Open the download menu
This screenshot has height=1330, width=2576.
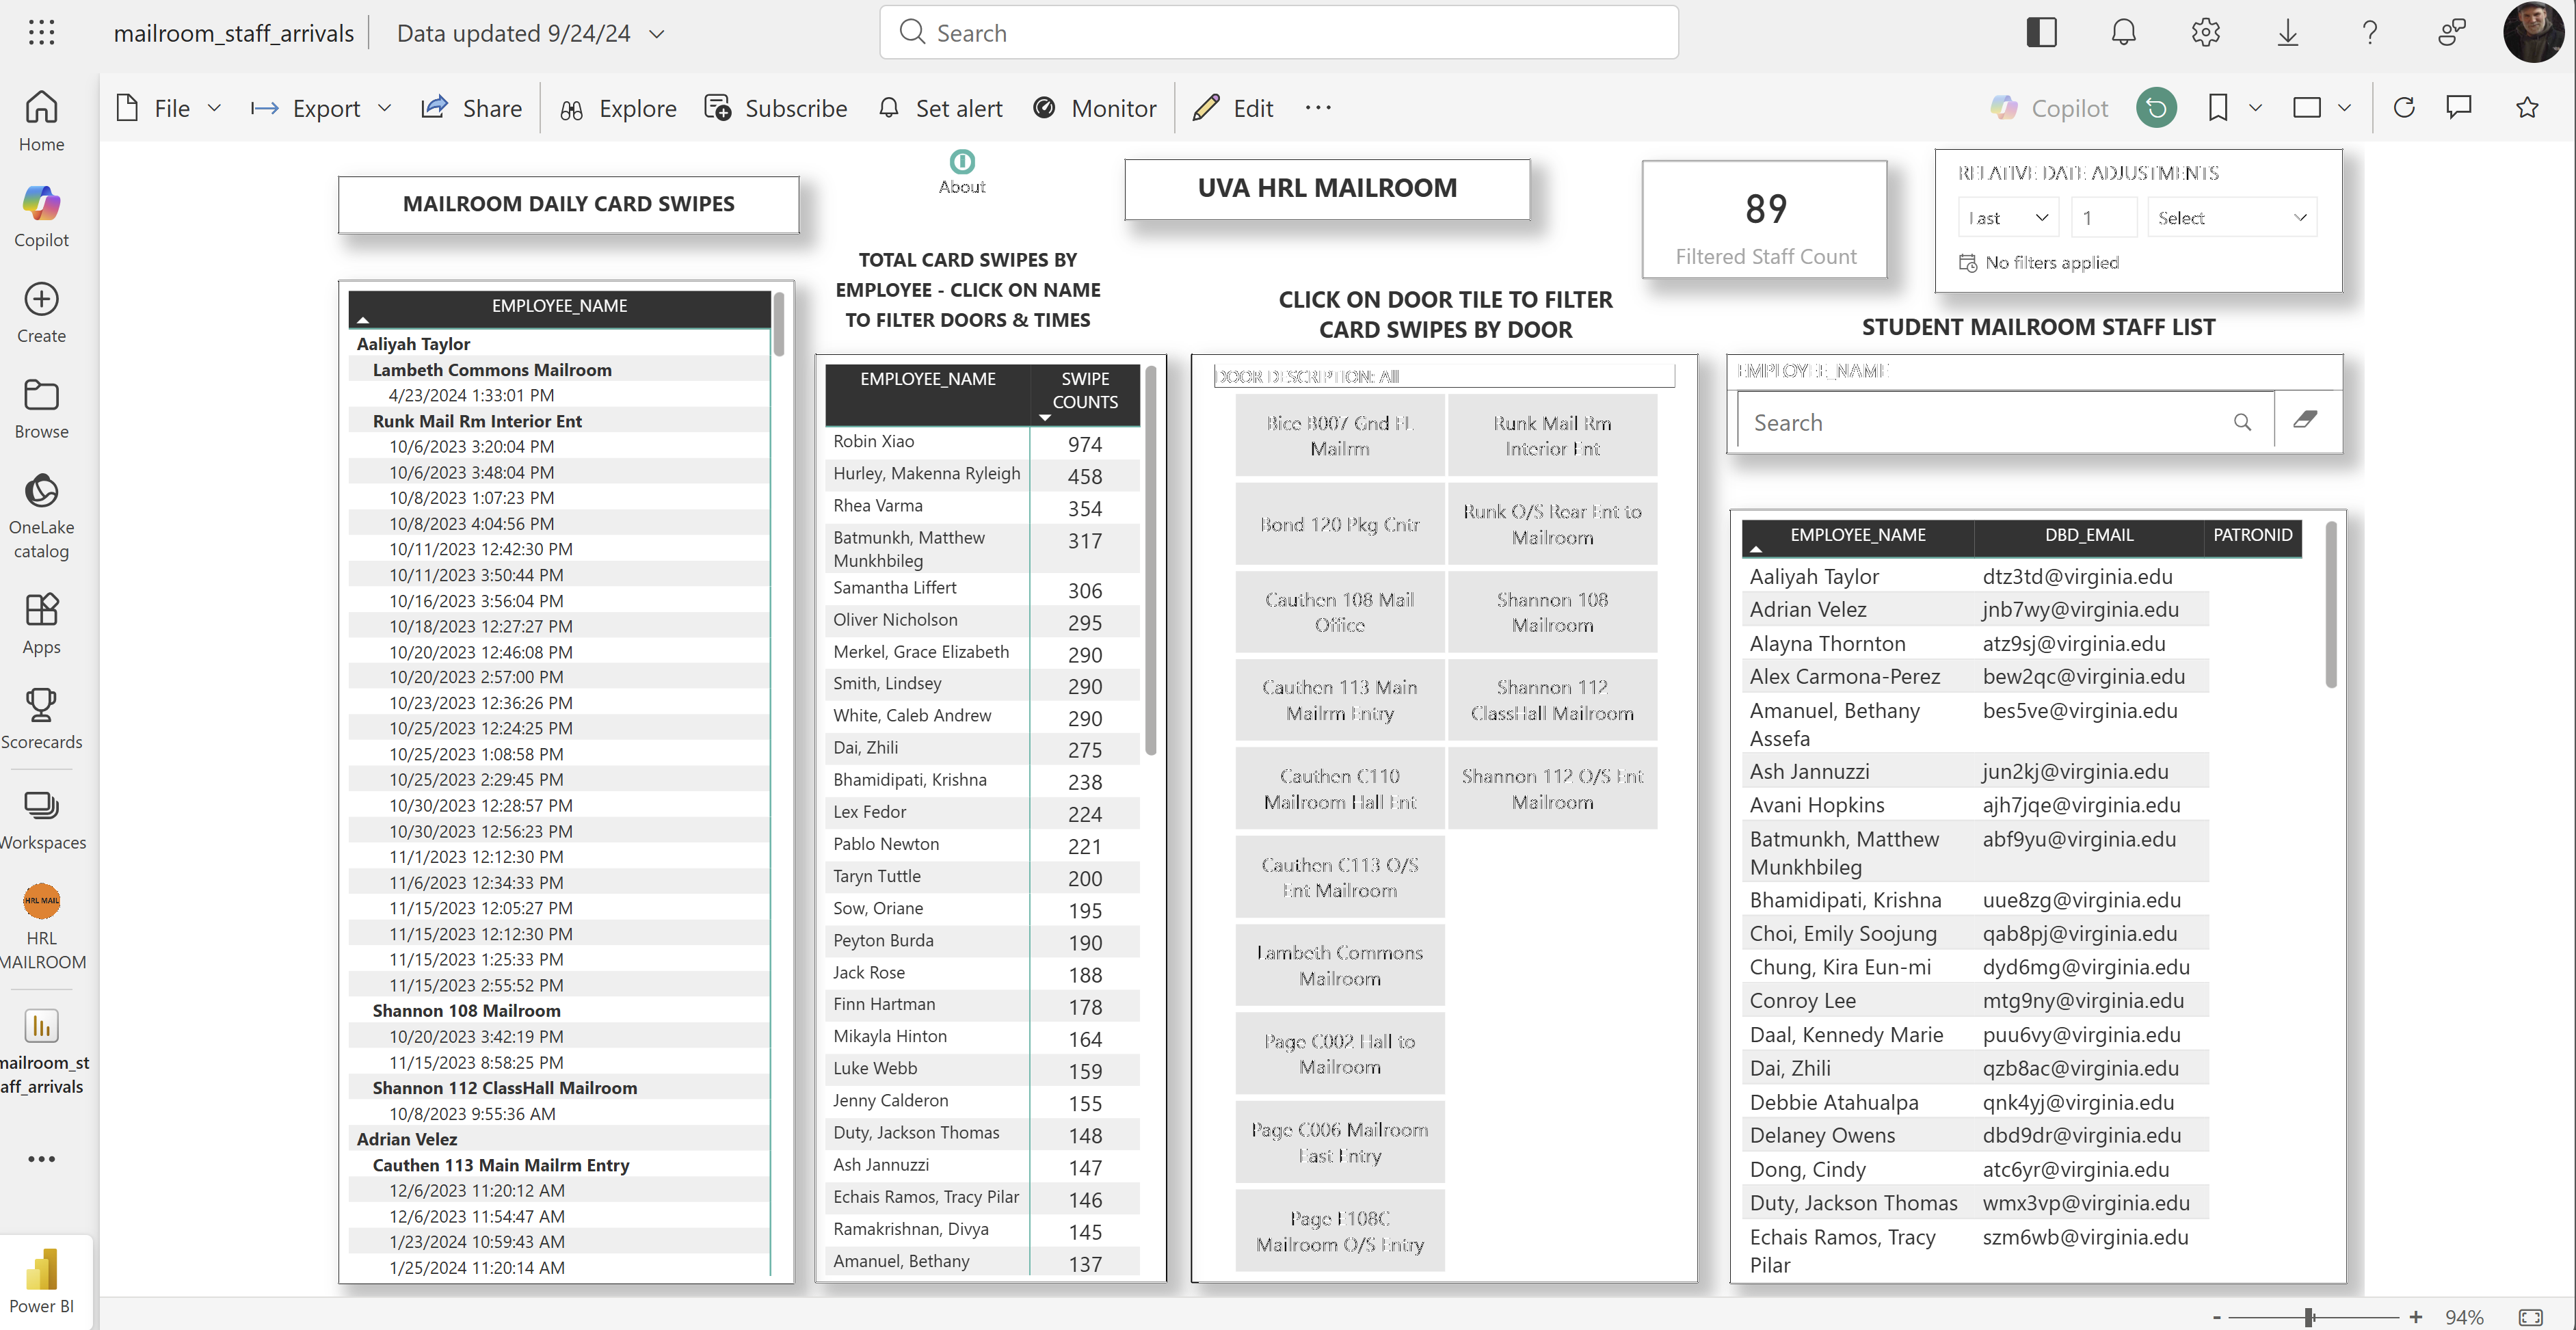coord(2287,33)
